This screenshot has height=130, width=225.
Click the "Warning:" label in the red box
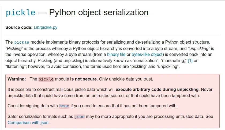pyautogui.click(x=17, y=79)
